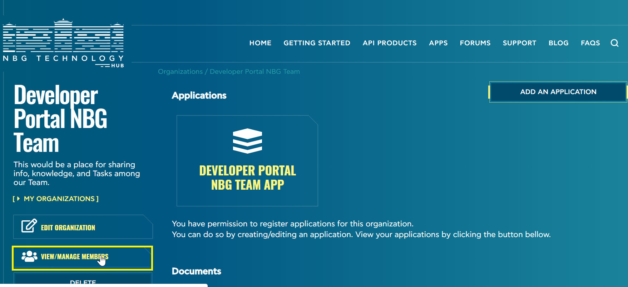
Task: Open View/Manage Members
Action: pos(74,257)
